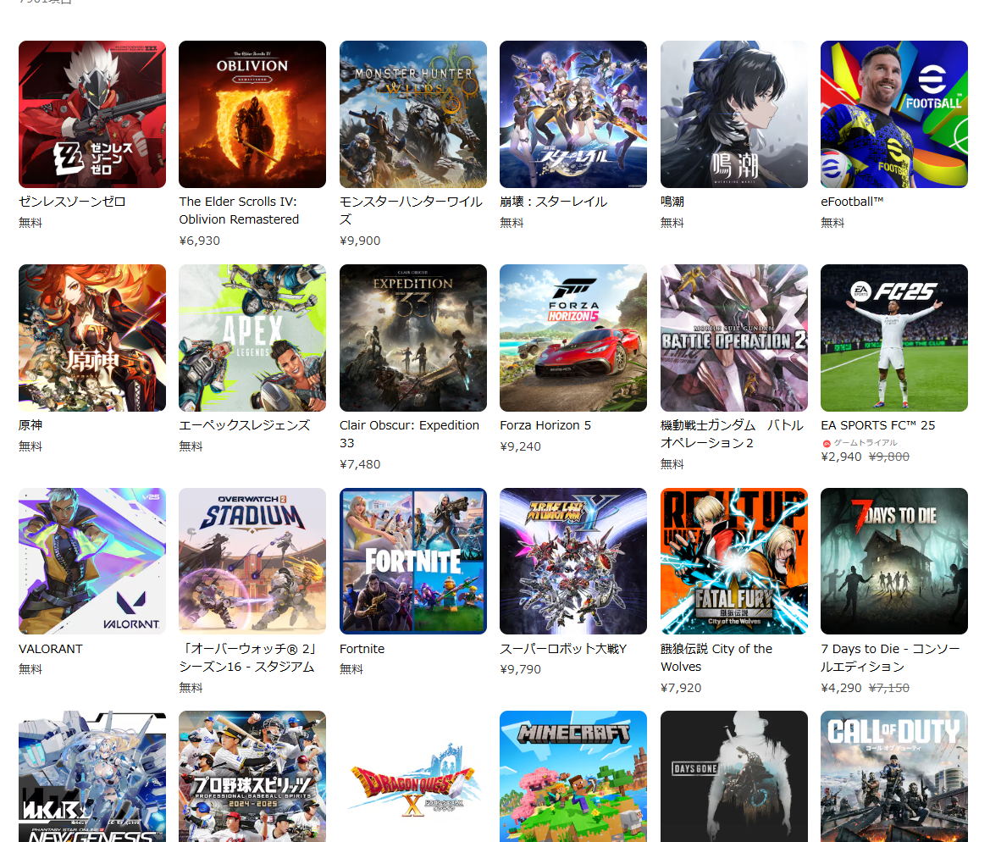Image resolution: width=990 pixels, height=842 pixels.
Task: Open the Expedition 33 cover image
Action: click(x=413, y=338)
